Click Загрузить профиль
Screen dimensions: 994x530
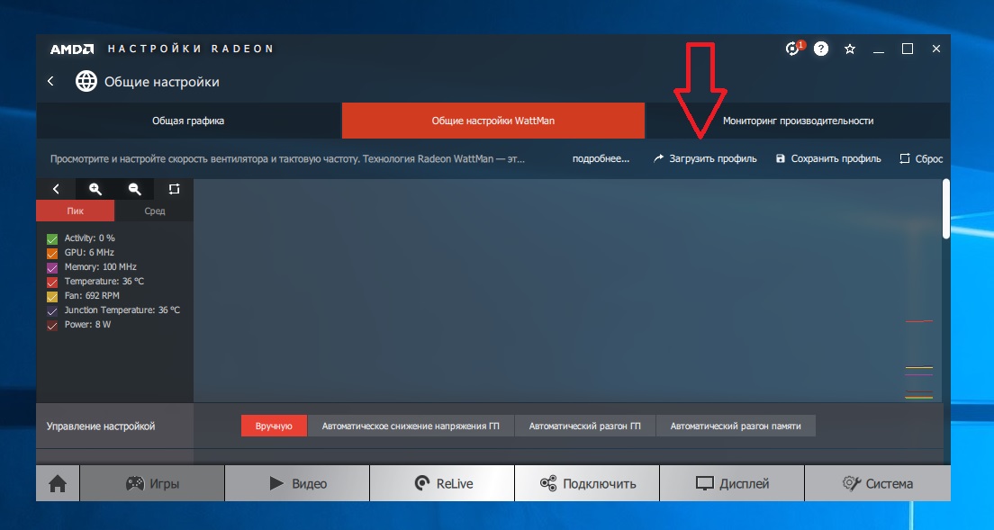click(705, 159)
